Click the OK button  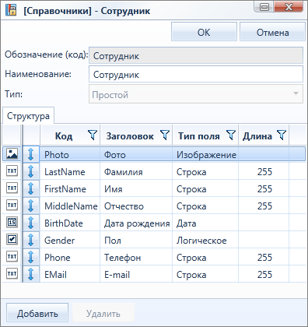tap(204, 32)
